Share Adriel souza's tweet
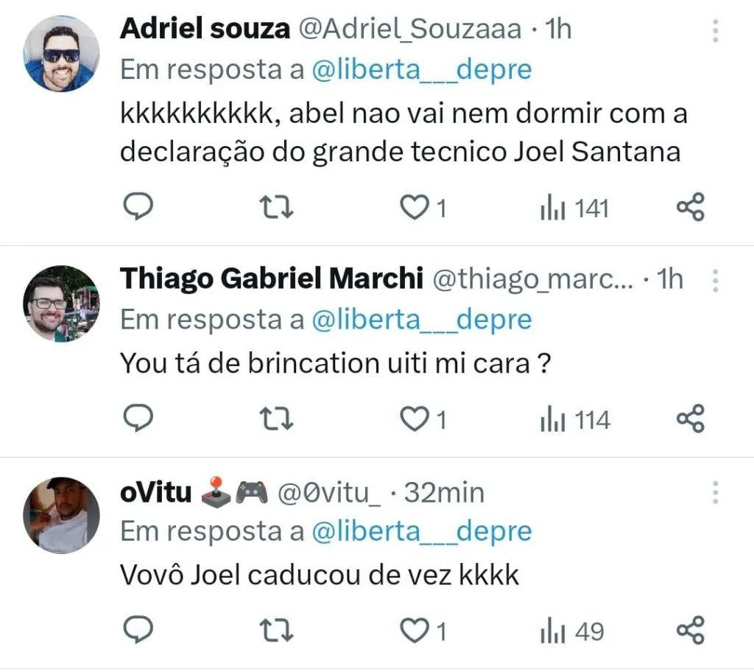The width and height of the screenshot is (754, 672). [690, 208]
